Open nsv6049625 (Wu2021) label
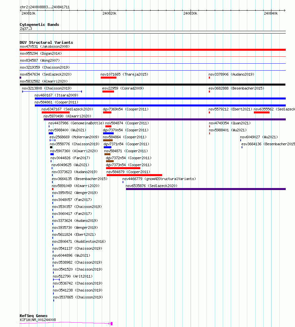 [x=71, y=165]
